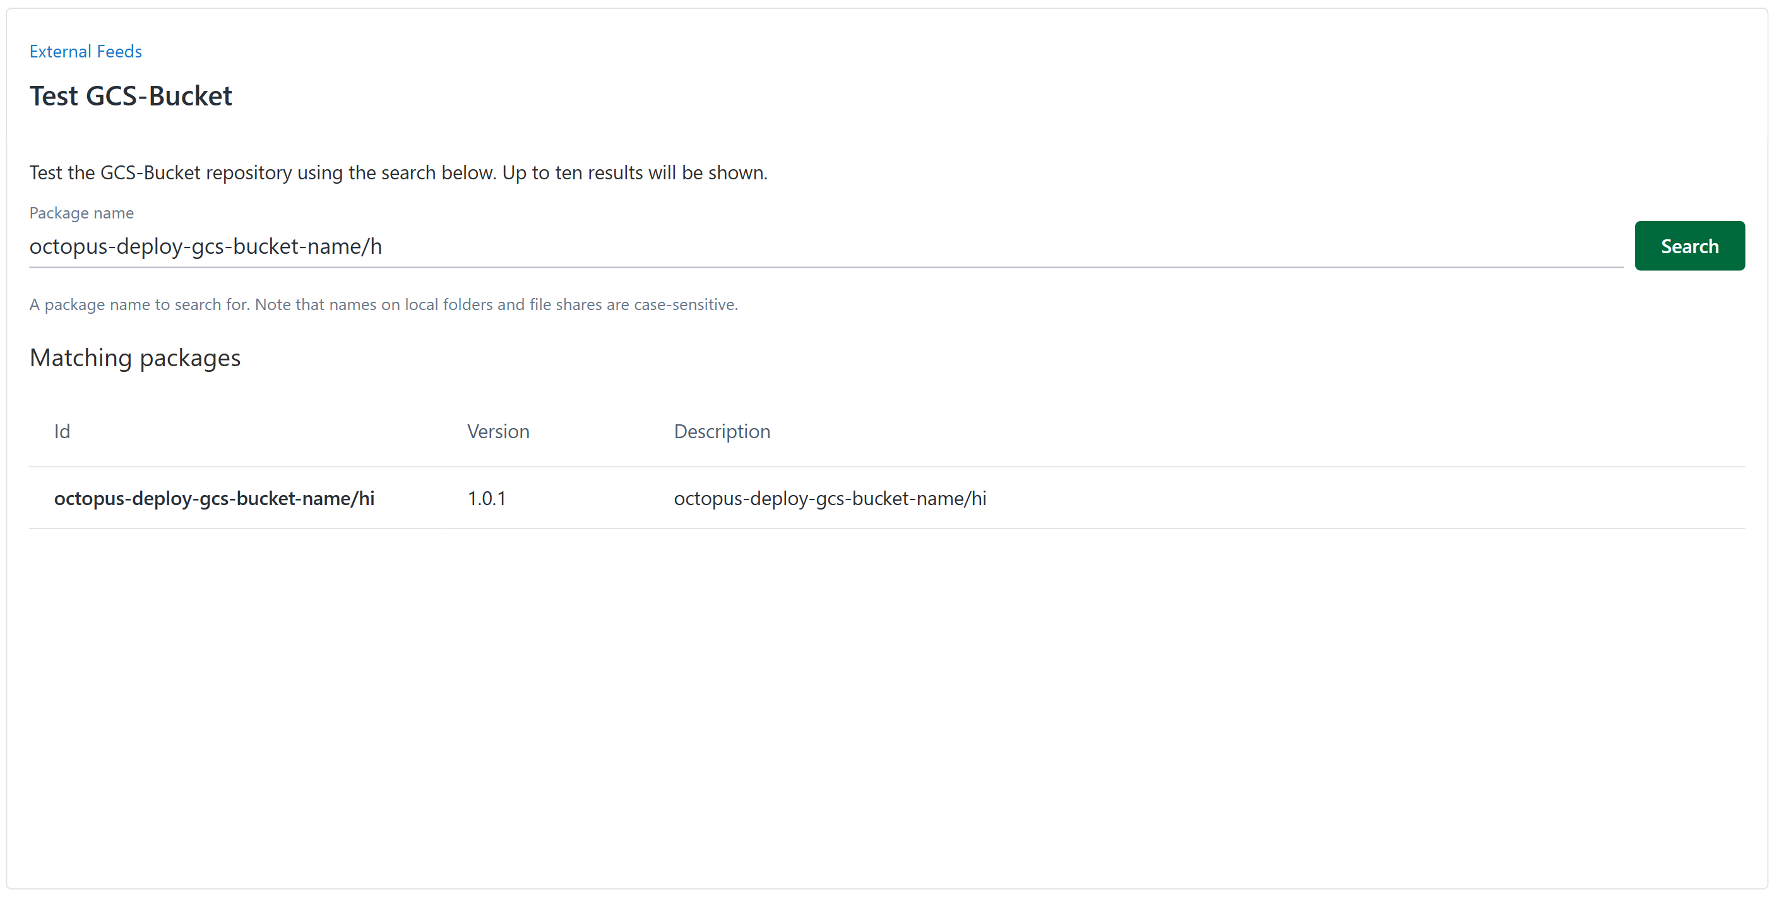Screen dimensions: 1774x901
Task: Click the Matching packages section heading
Action: click(x=134, y=357)
